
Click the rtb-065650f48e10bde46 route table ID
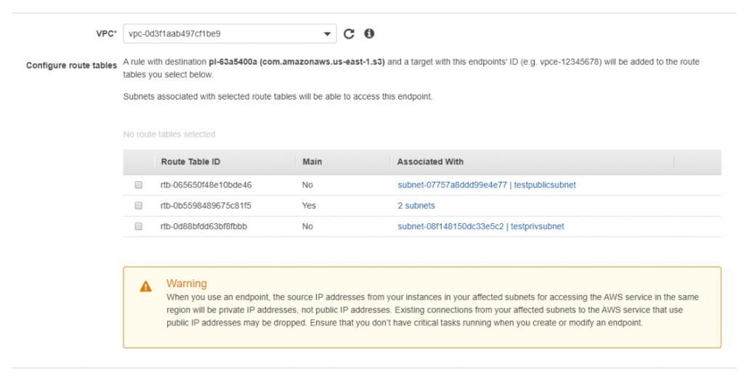[206, 185]
